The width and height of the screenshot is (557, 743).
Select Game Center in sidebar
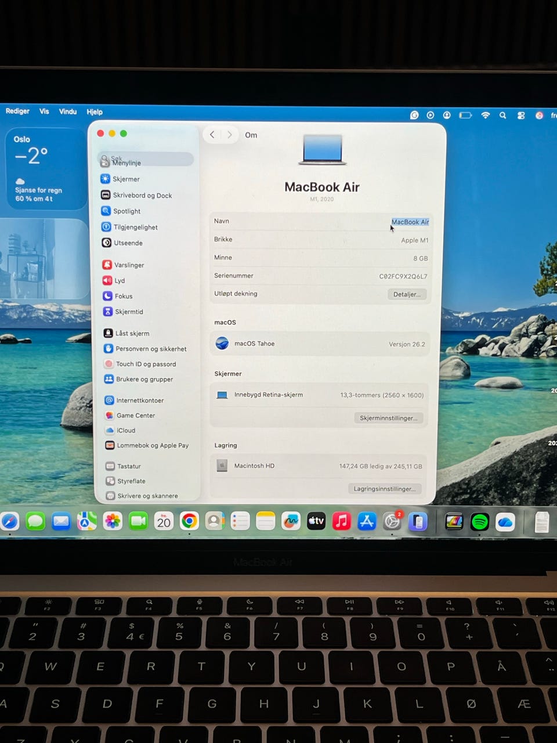tap(131, 416)
